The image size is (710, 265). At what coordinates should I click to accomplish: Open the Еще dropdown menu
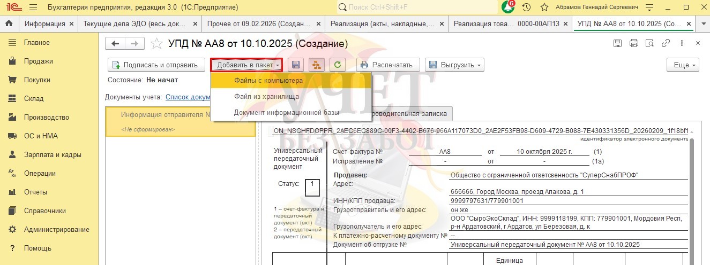tap(683, 65)
